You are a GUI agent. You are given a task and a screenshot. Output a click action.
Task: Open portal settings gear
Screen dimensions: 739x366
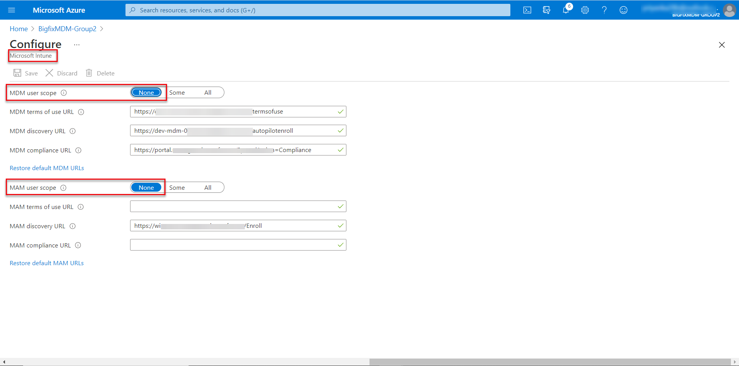point(585,10)
